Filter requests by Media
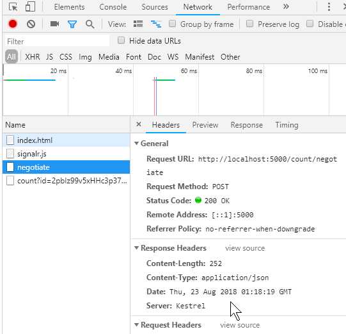 109,57
